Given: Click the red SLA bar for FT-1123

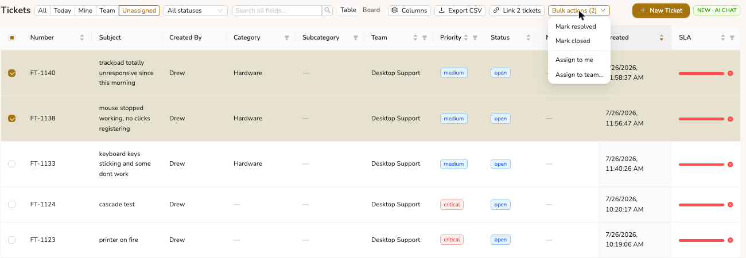Looking at the screenshot, I should click(x=701, y=240).
